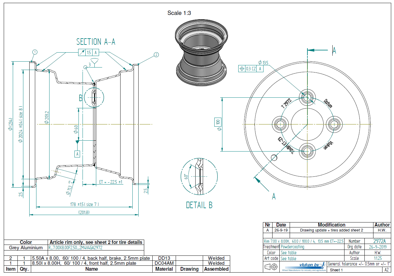The height and width of the screenshot is (276, 394).
Task: Click the 3D isometric rim preview
Action: (201, 55)
